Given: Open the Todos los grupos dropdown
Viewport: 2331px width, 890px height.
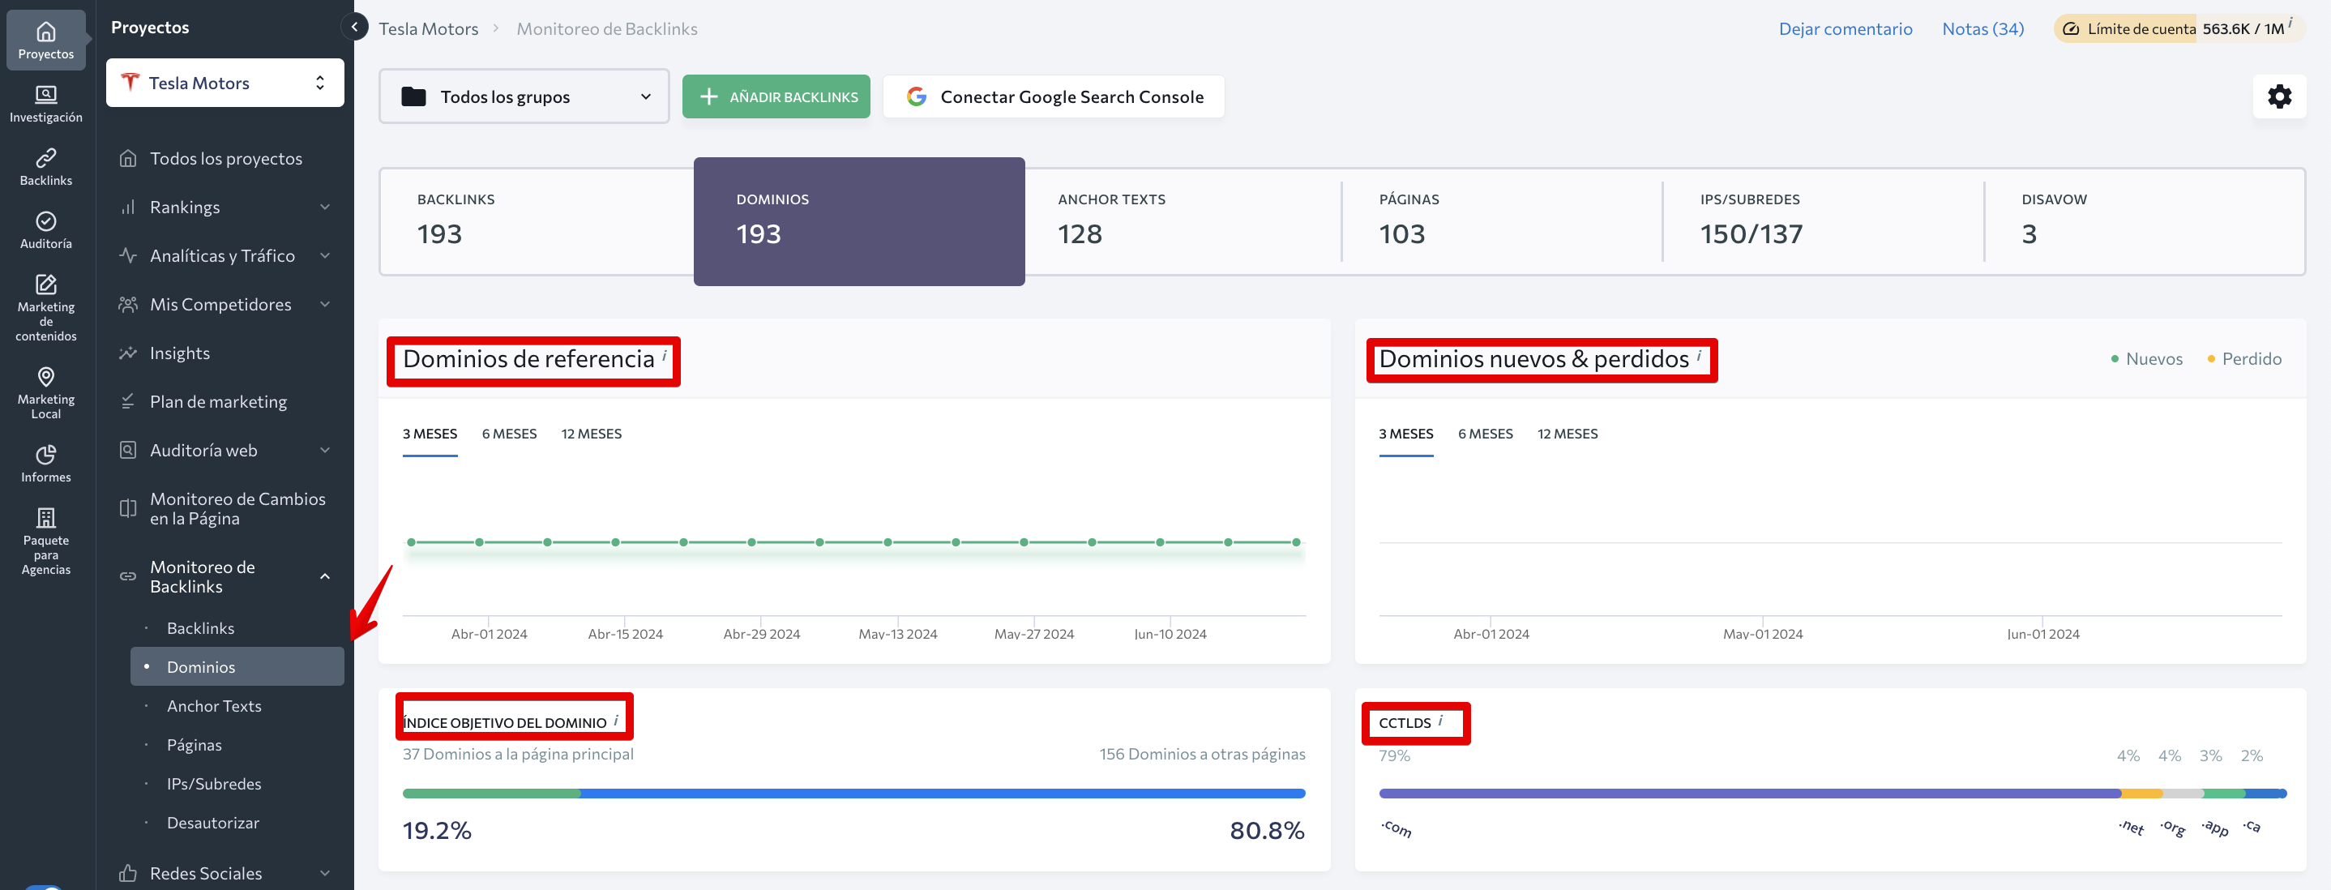Looking at the screenshot, I should 524,97.
